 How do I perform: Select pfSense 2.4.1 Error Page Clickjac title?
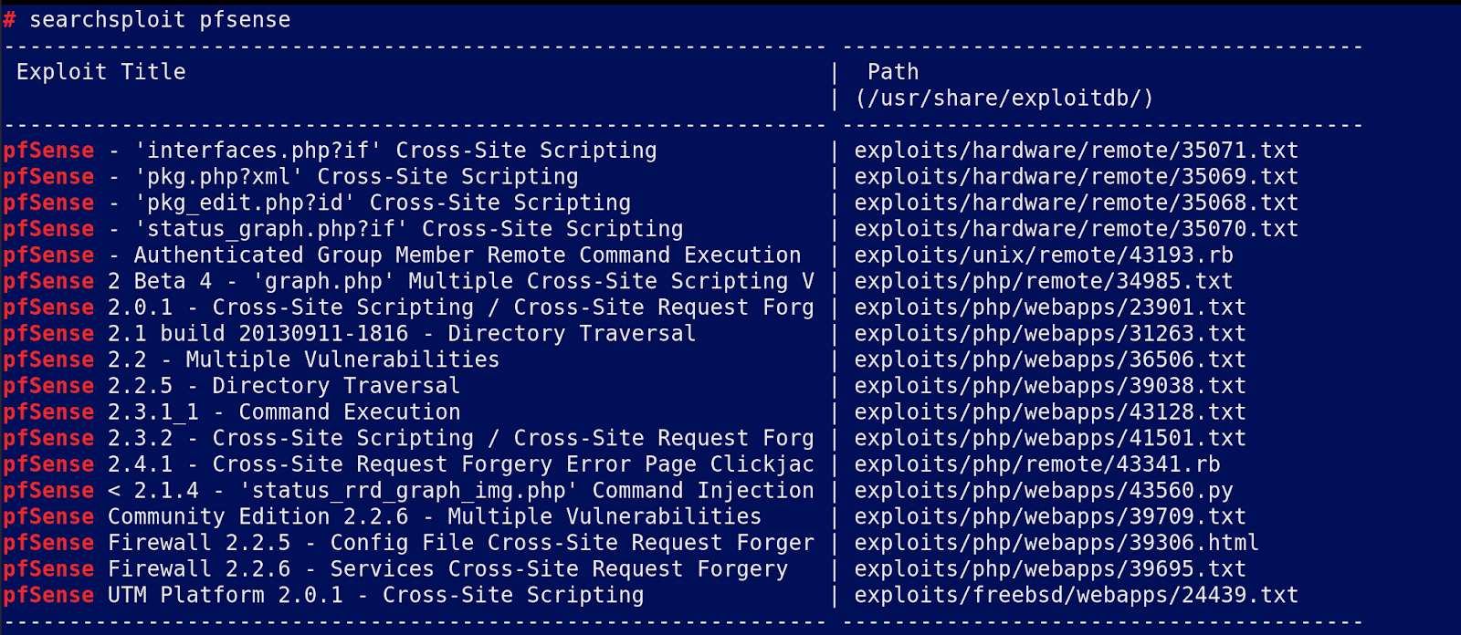click(409, 464)
